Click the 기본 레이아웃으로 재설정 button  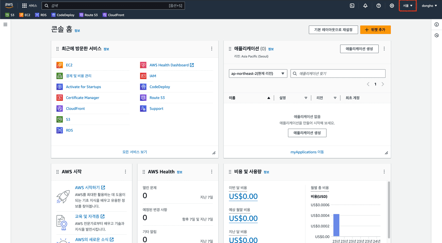click(x=333, y=30)
